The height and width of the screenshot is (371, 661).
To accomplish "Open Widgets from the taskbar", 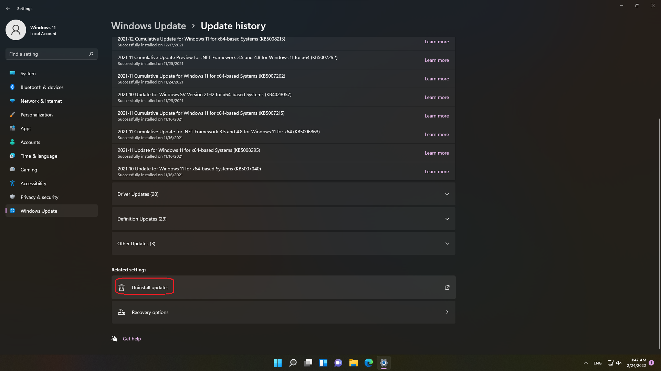I will pos(323,363).
